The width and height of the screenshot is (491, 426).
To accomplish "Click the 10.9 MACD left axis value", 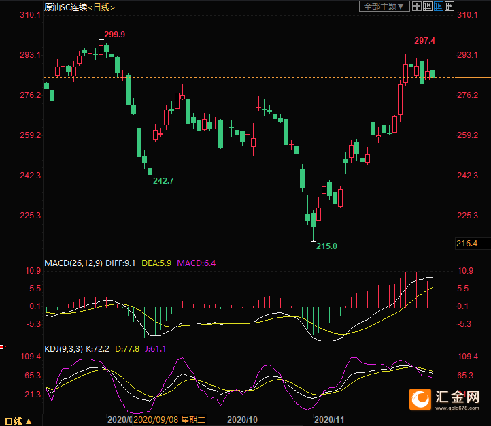I will [33, 271].
